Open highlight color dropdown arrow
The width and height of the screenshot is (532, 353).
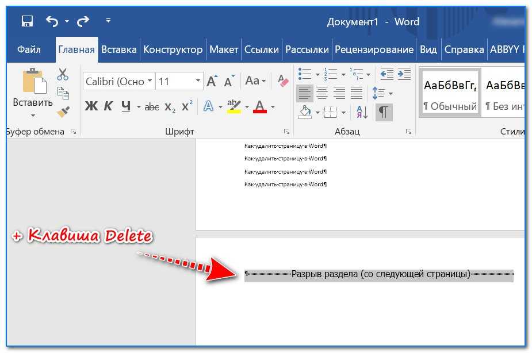247,107
